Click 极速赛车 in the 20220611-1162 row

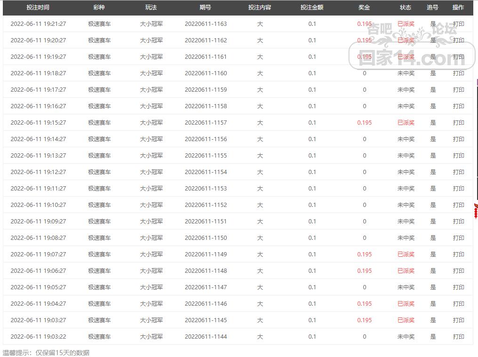pos(99,40)
